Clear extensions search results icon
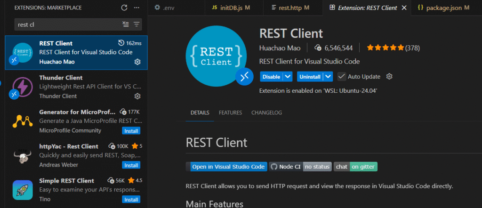 pyautogui.click(x=125, y=24)
